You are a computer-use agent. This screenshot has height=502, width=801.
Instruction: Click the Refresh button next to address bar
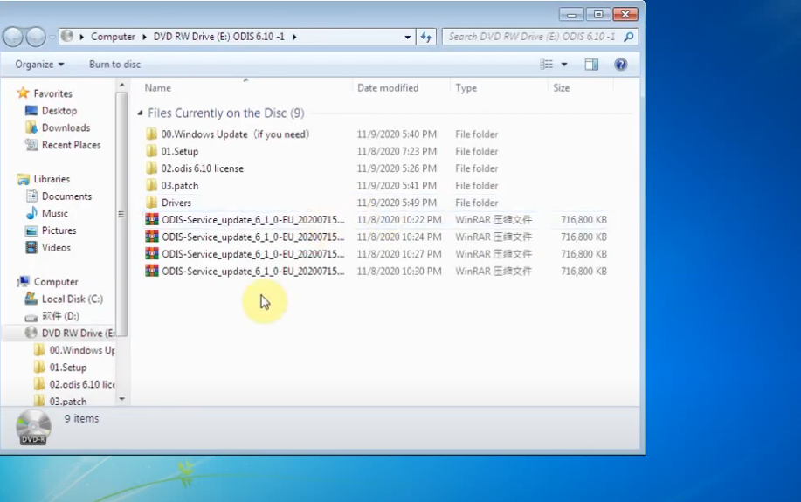pos(426,37)
